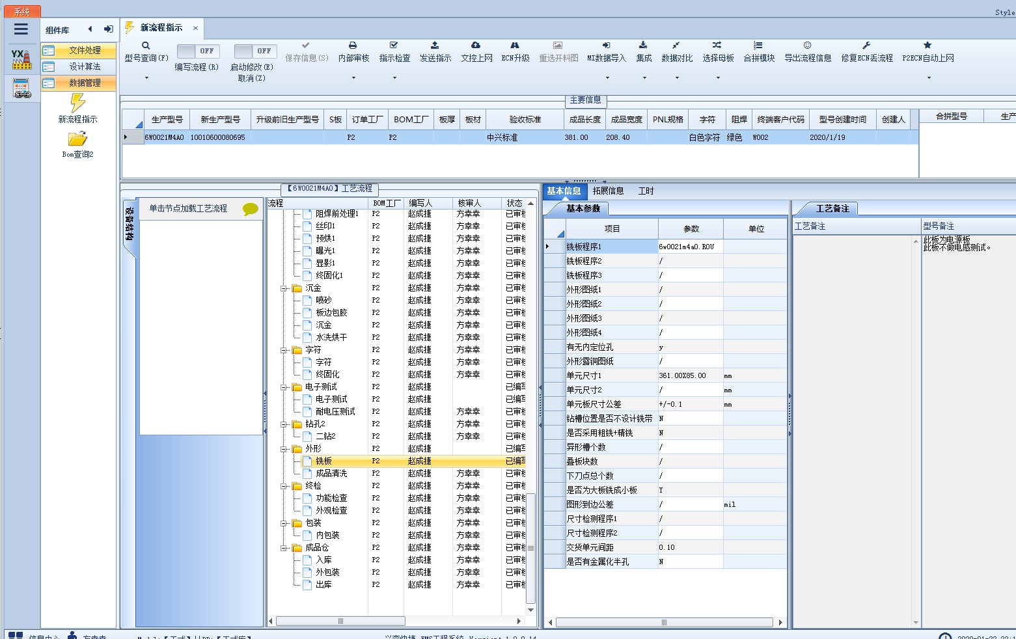This screenshot has height=639, width=1016.
Task: Open 新流程指示 lightning shortcut
Action: coord(77,103)
